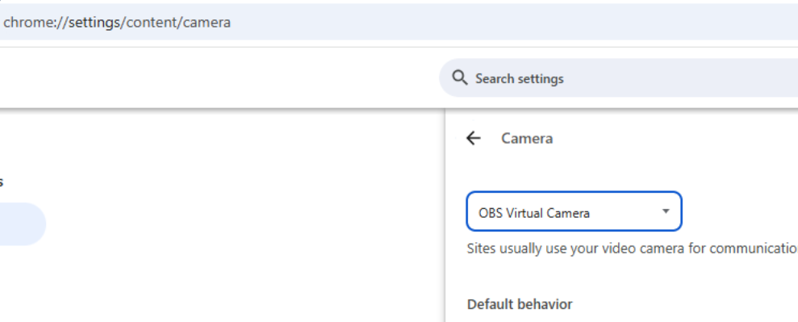Image resolution: width=798 pixels, height=322 pixels.
Task: Click the sidebar label ending in 's'
Action: (1, 182)
